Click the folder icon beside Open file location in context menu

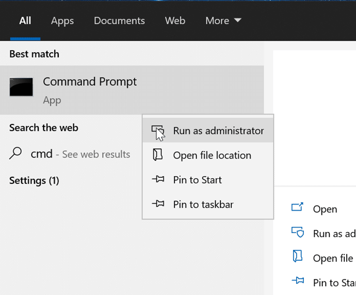coord(157,155)
